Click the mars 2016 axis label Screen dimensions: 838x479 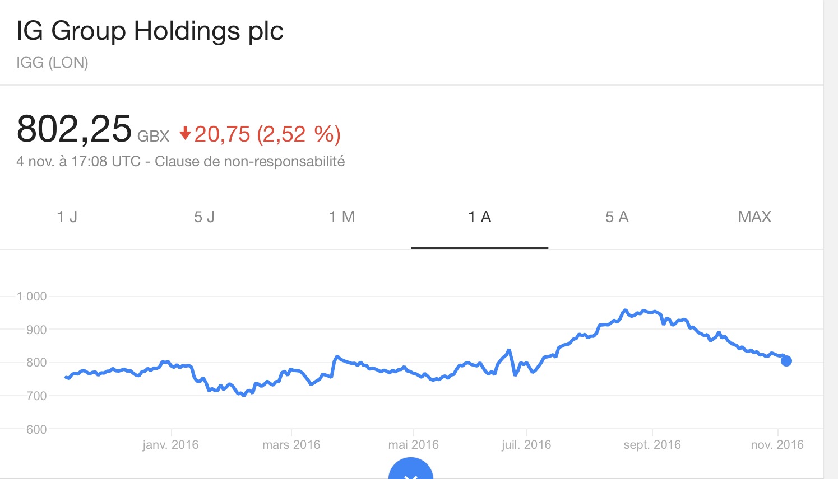coord(291,445)
